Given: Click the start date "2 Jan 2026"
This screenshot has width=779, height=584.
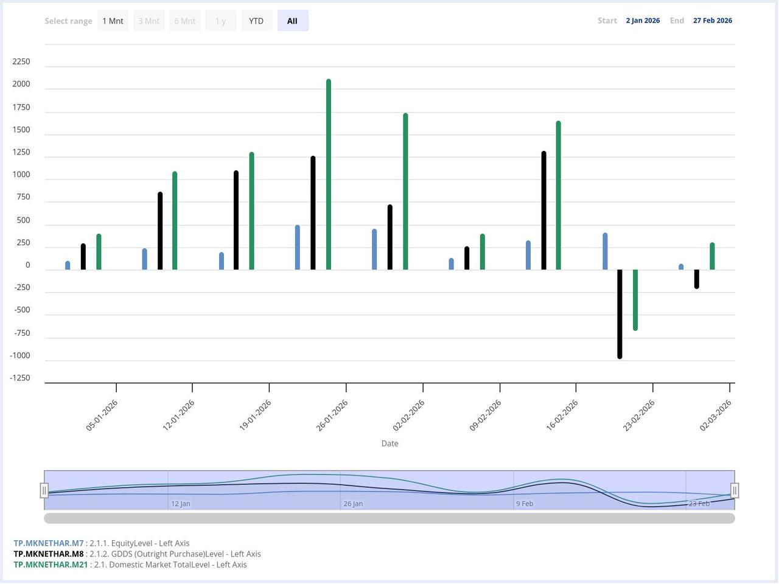Looking at the screenshot, I should (643, 20).
